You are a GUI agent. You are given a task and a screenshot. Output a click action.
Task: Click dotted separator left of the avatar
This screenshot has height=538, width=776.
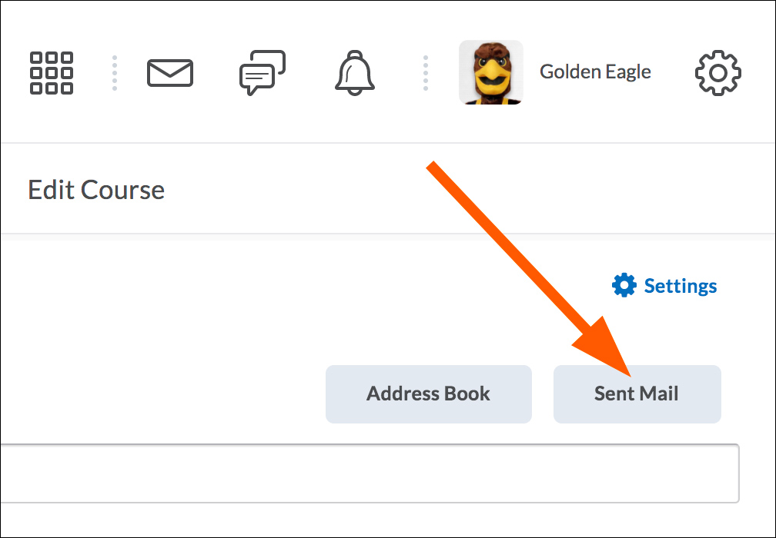tap(425, 73)
